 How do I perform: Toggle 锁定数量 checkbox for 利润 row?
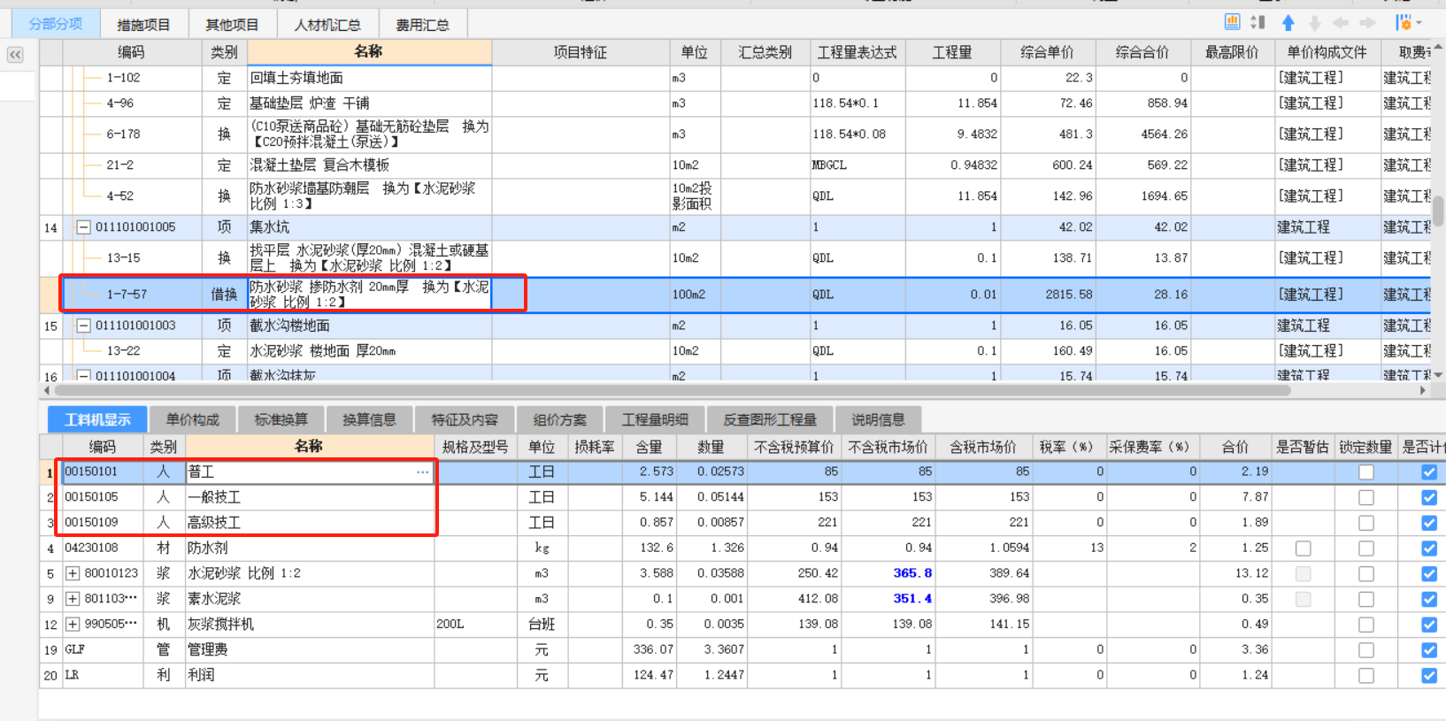click(1366, 676)
